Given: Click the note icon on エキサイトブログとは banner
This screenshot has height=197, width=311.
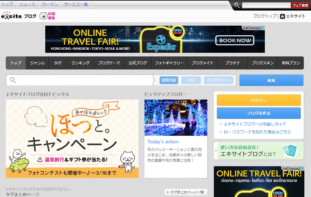Looking at the screenshot, I should click(x=292, y=151).
